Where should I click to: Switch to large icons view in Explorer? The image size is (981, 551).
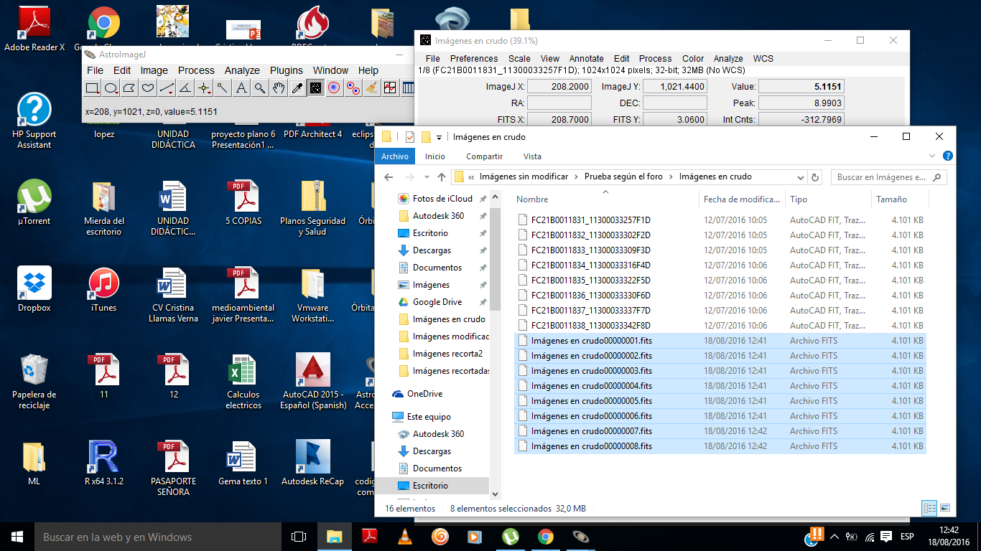point(945,508)
